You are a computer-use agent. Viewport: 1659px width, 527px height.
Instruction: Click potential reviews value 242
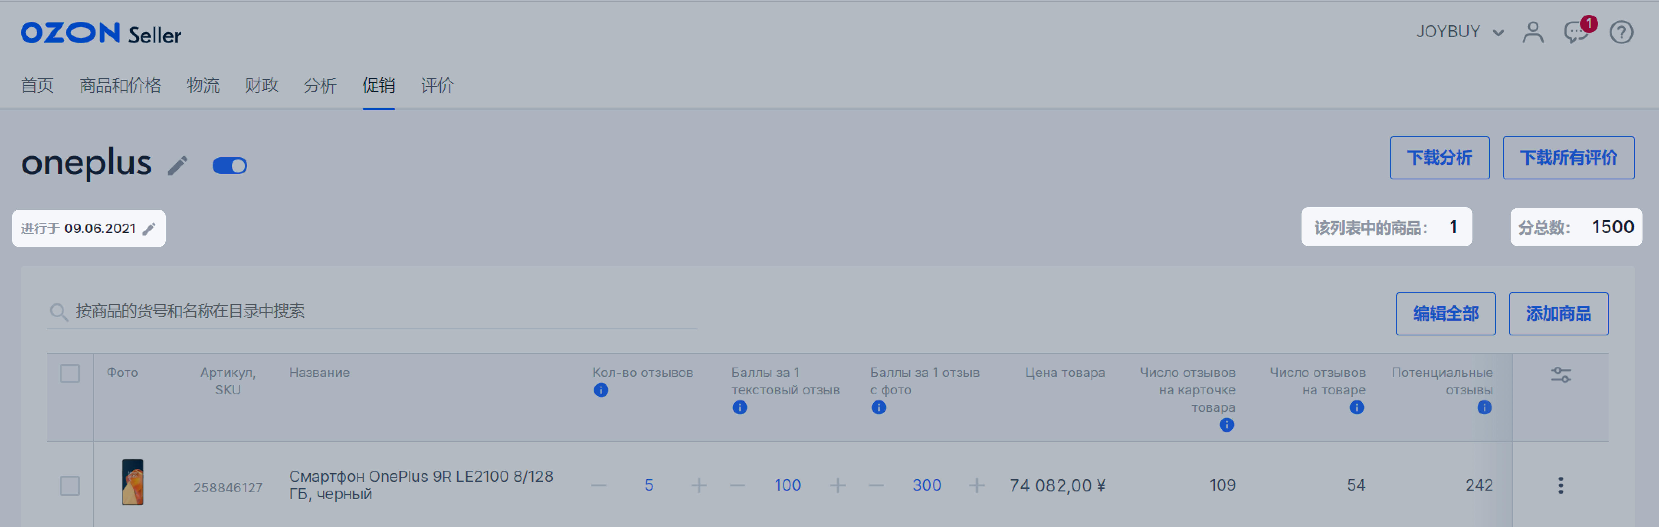[x=1479, y=485]
